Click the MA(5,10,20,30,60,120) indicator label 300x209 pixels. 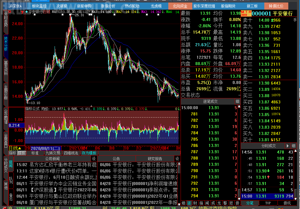(x=71, y=12)
